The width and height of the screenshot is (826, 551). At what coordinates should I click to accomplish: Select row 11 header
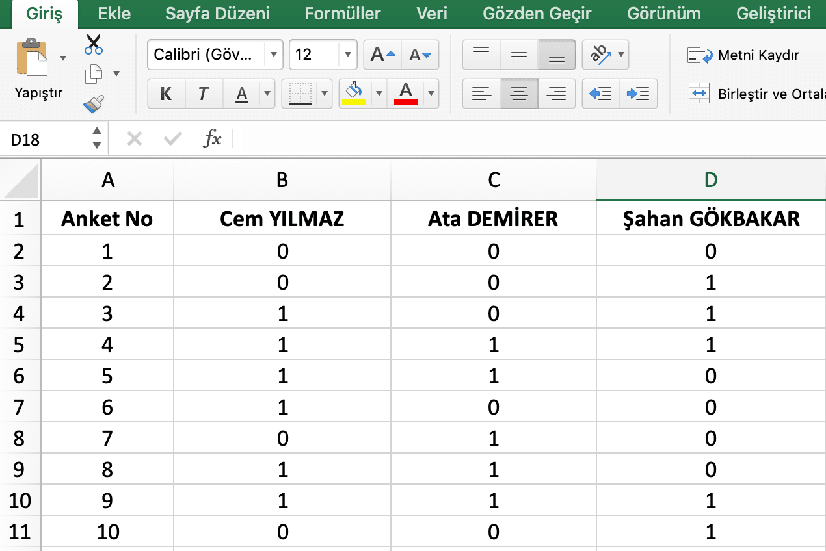point(20,532)
